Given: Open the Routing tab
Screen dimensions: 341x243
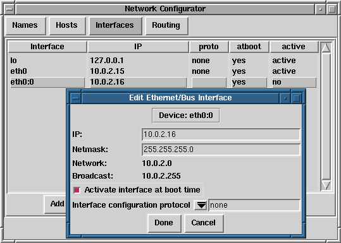Looking at the screenshot, I should pos(166,26).
